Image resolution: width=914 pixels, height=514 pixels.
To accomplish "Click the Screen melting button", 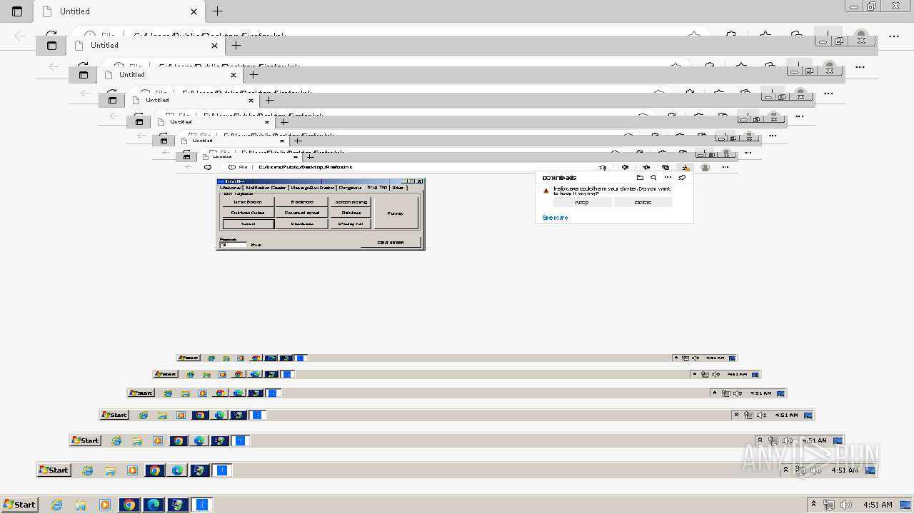I will click(351, 202).
